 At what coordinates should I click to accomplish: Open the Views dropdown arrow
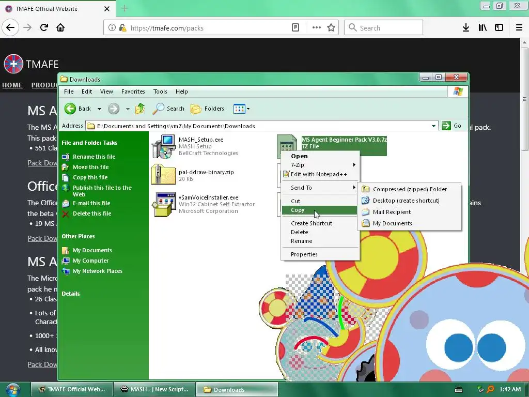tap(248, 109)
